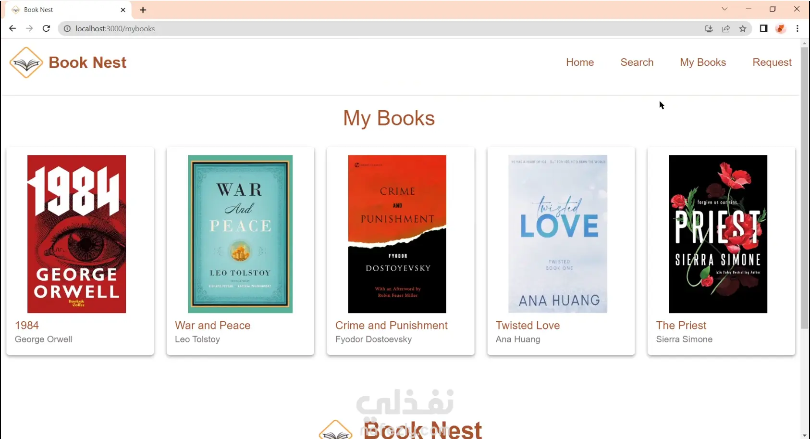Open the 1984 book cover

point(76,234)
